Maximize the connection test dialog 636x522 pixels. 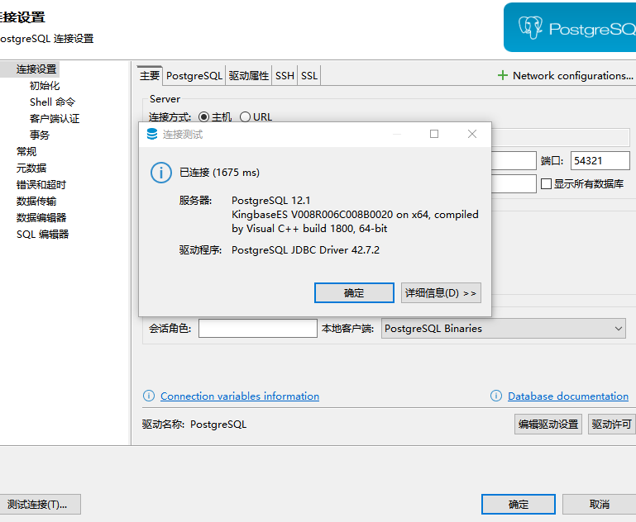point(434,134)
